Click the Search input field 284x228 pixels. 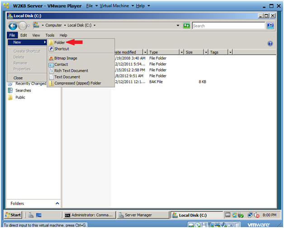[228, 26]
